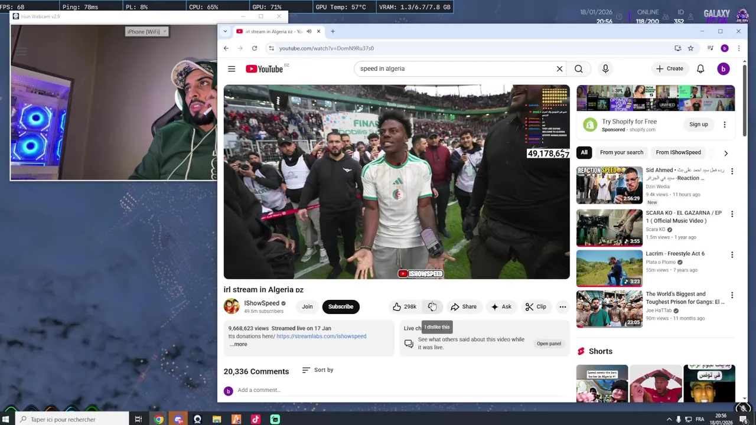
Task: Subscribe to IShowSpeed
Action: (341, 306)
